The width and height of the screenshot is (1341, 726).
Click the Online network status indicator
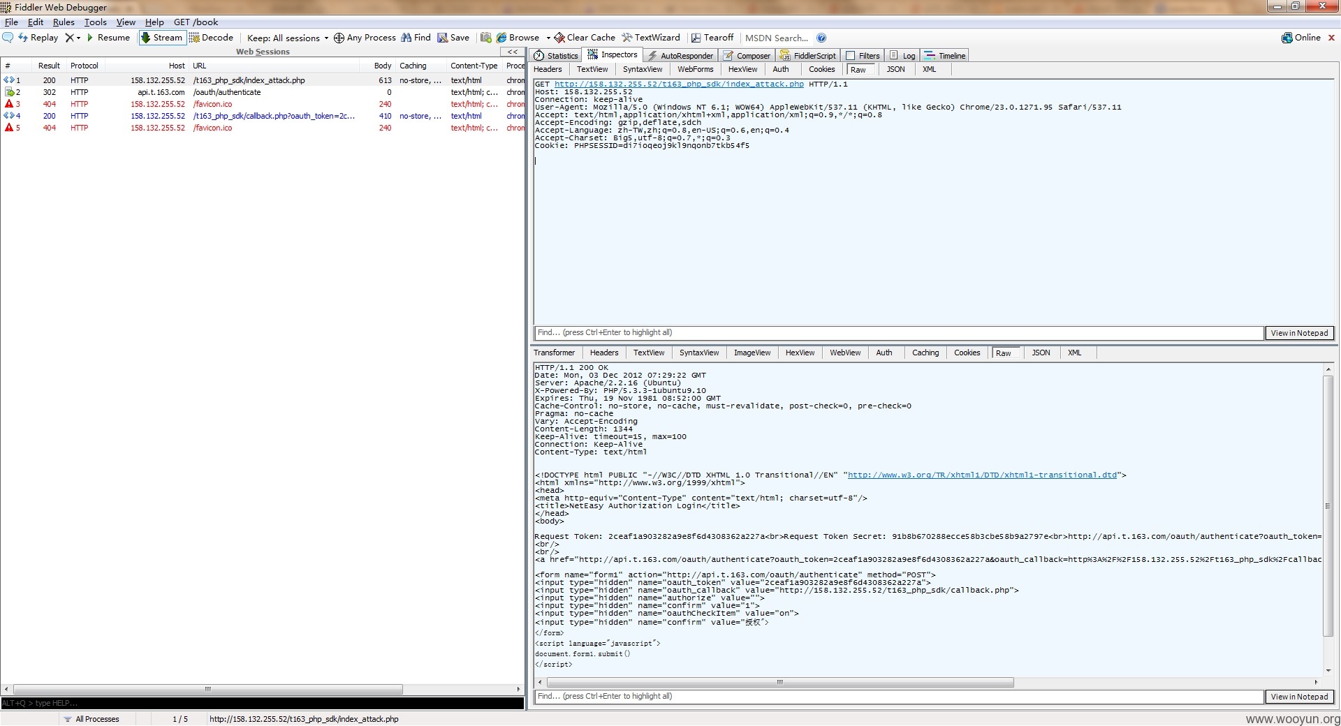1301,38
